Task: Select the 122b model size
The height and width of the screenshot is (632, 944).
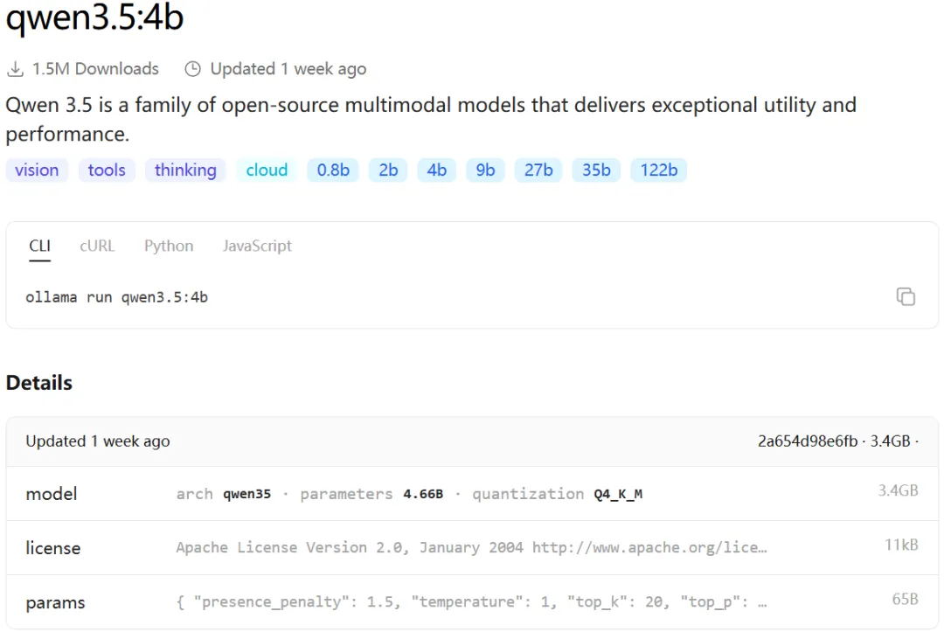Action: [x=659, y=170]
